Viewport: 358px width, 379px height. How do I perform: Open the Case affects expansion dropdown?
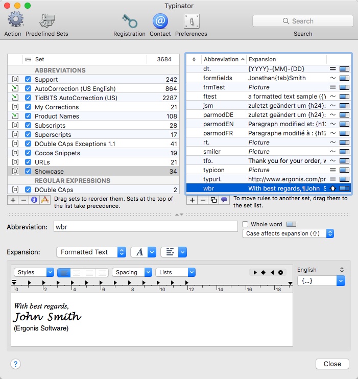(288, 233)
